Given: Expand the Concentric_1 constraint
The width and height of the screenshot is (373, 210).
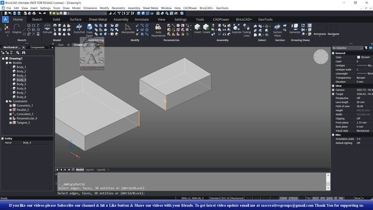Looking at the screenshot, I should (10, 106).
